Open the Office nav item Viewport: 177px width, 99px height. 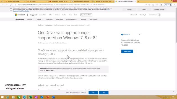tap(50, 15)
